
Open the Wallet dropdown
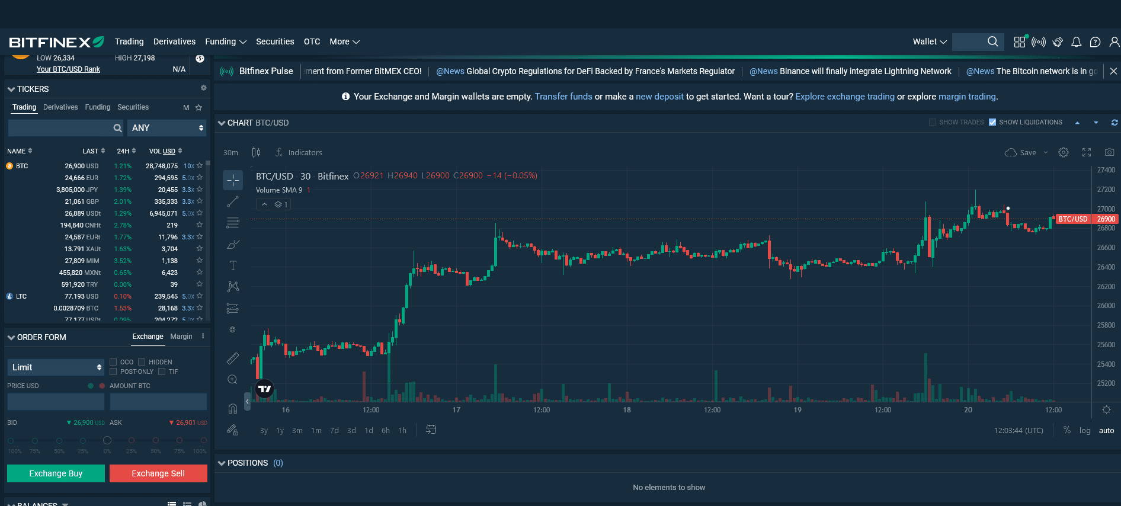pos(930,41)
